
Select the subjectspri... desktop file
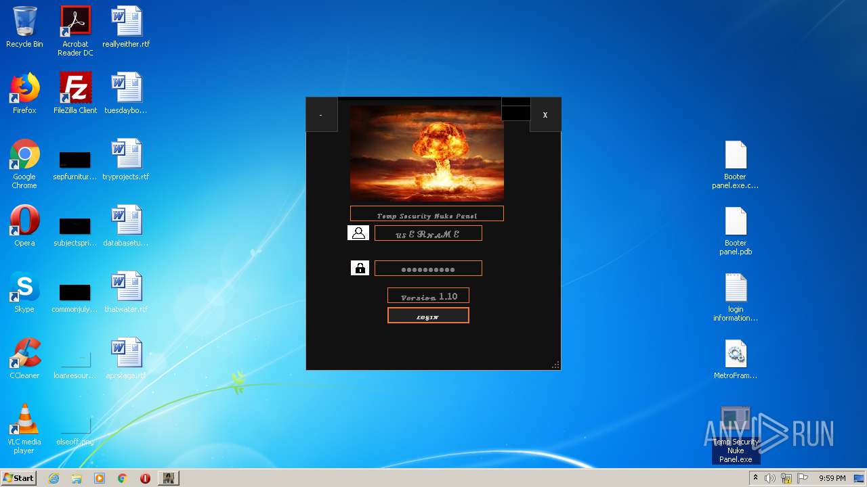tap(75, 233)
